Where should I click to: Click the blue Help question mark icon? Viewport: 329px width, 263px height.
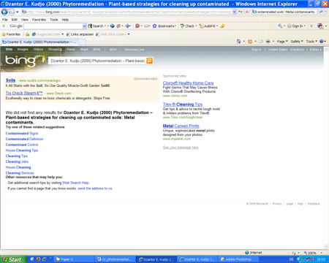point(322,42)
